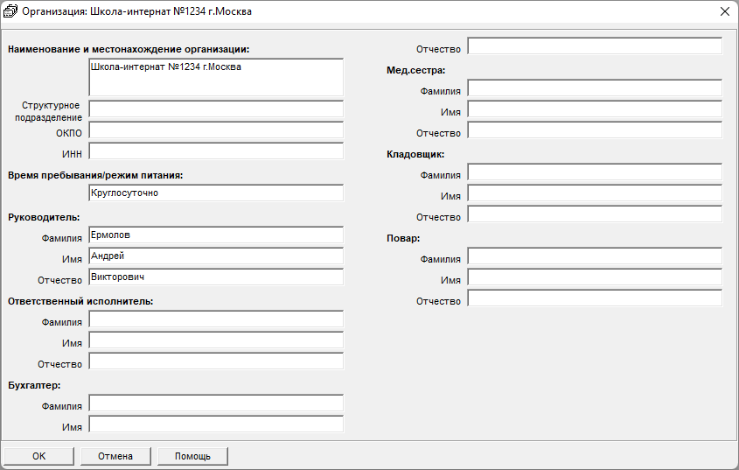Click the Бухгалтер Фамилия input field
Viewport: 739px width, 470px height.
(x=216, y=403)
